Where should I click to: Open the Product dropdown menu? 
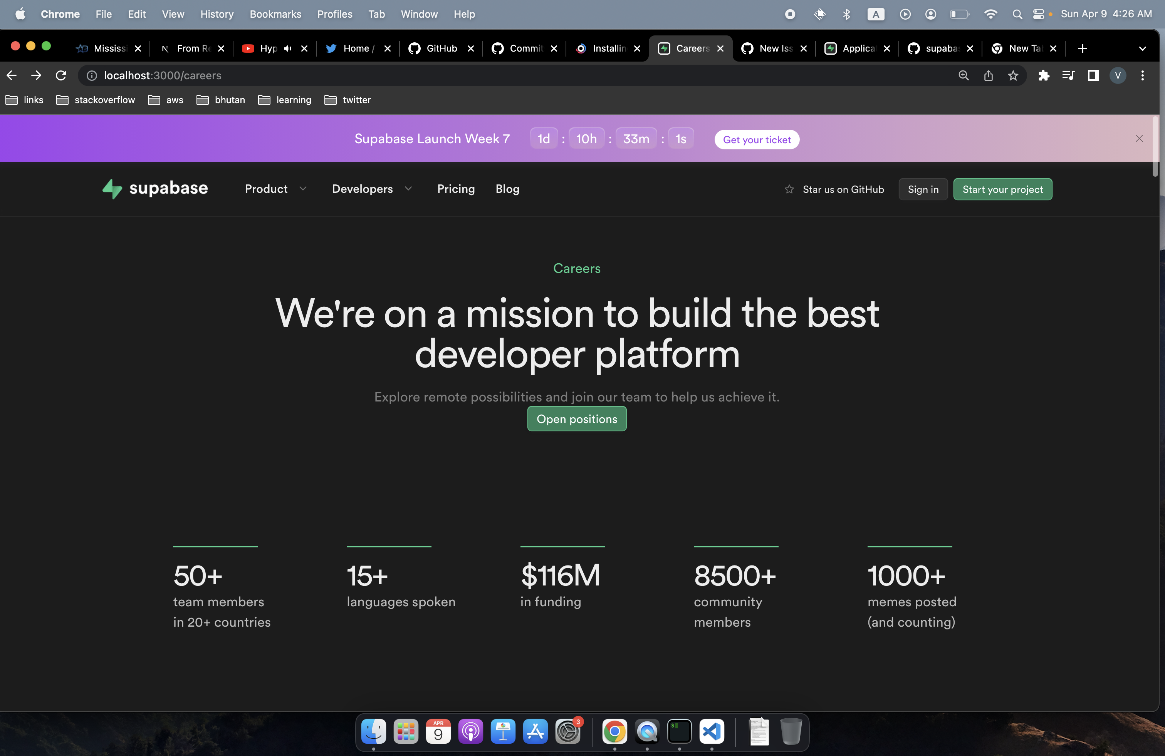click(275, 189)
